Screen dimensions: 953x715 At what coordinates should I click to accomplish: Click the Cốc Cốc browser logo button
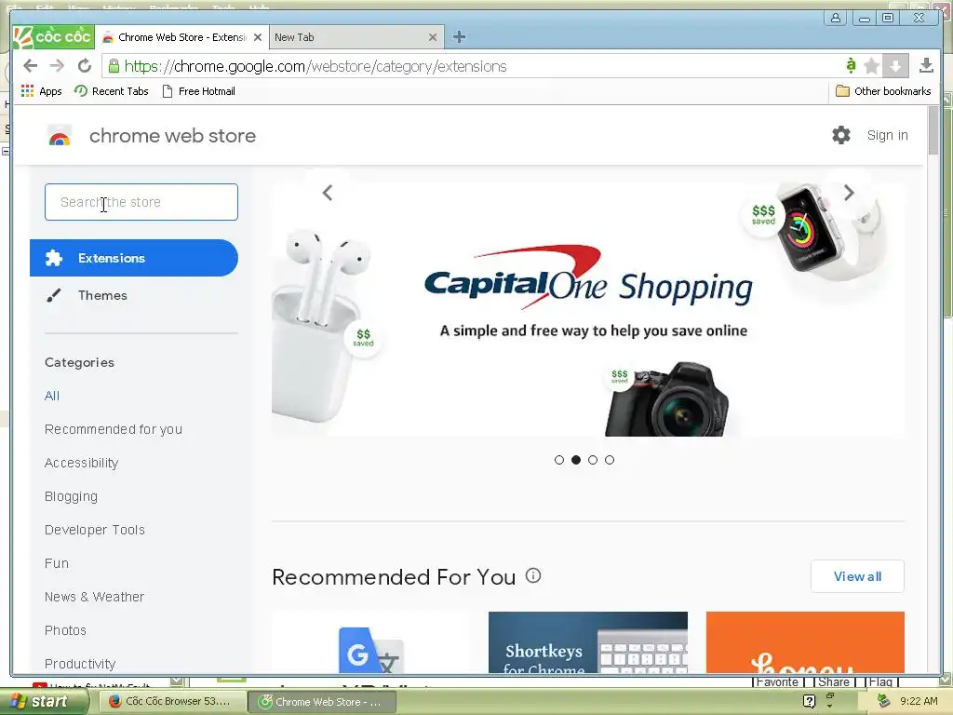[x=53, y=37]
